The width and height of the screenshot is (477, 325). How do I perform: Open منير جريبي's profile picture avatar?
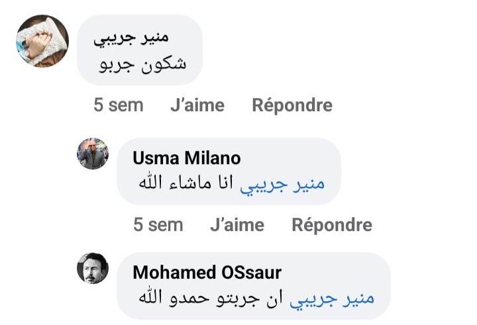pyautogui.click(x=41, y=41)
